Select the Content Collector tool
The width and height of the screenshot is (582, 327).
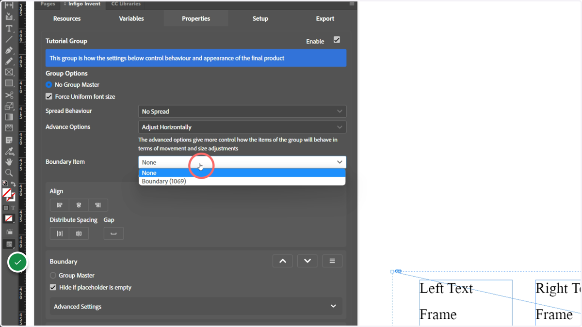coord(9,17)
